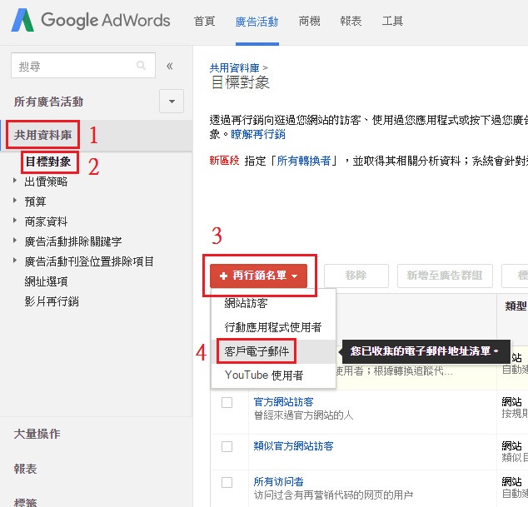Switch to the 報表 top tab
Image resolution: width=528 pixels, height=507 pixels.
(x=350, y=22)
